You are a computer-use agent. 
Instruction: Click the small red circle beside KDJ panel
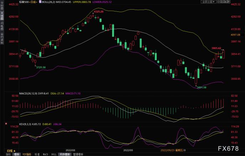6,124
